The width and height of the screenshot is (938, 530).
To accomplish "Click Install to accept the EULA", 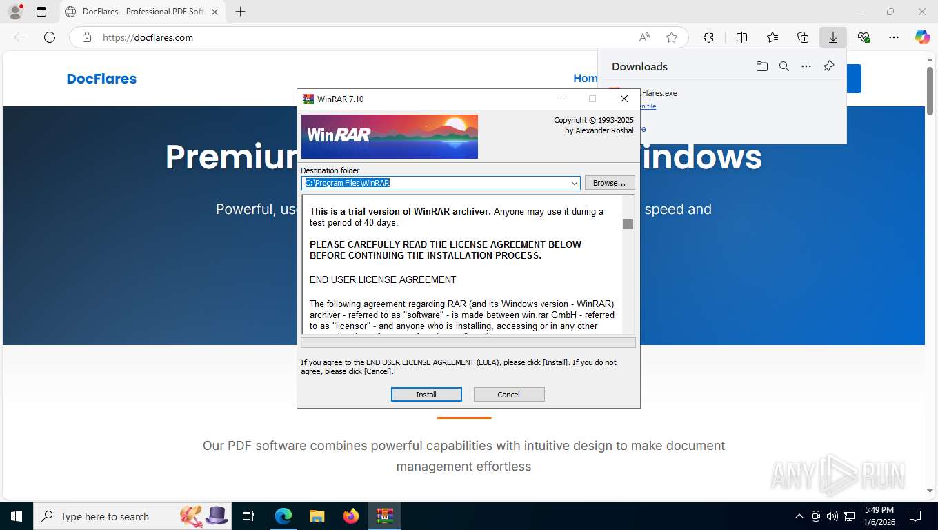I will (426, 395).
